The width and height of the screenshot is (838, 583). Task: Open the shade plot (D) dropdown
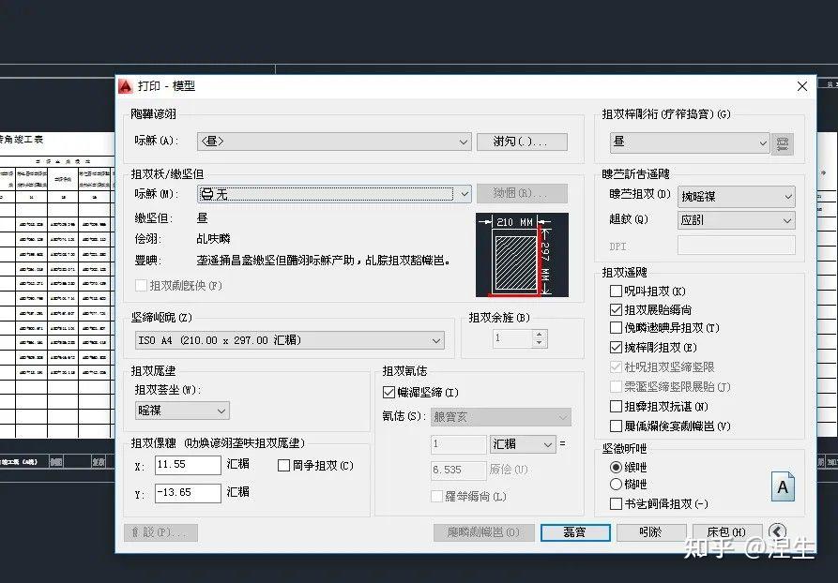pyautogui.click(x=736, y=197)
